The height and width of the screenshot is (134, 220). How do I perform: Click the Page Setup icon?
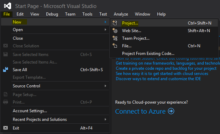point(6,94)
